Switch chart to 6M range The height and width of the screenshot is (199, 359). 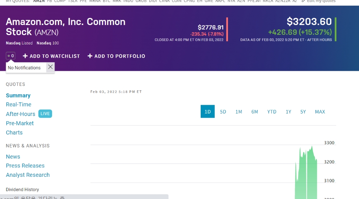pyautogui.click(x=255, y=112)
